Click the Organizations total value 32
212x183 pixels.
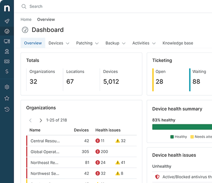[x=33, y=81]
